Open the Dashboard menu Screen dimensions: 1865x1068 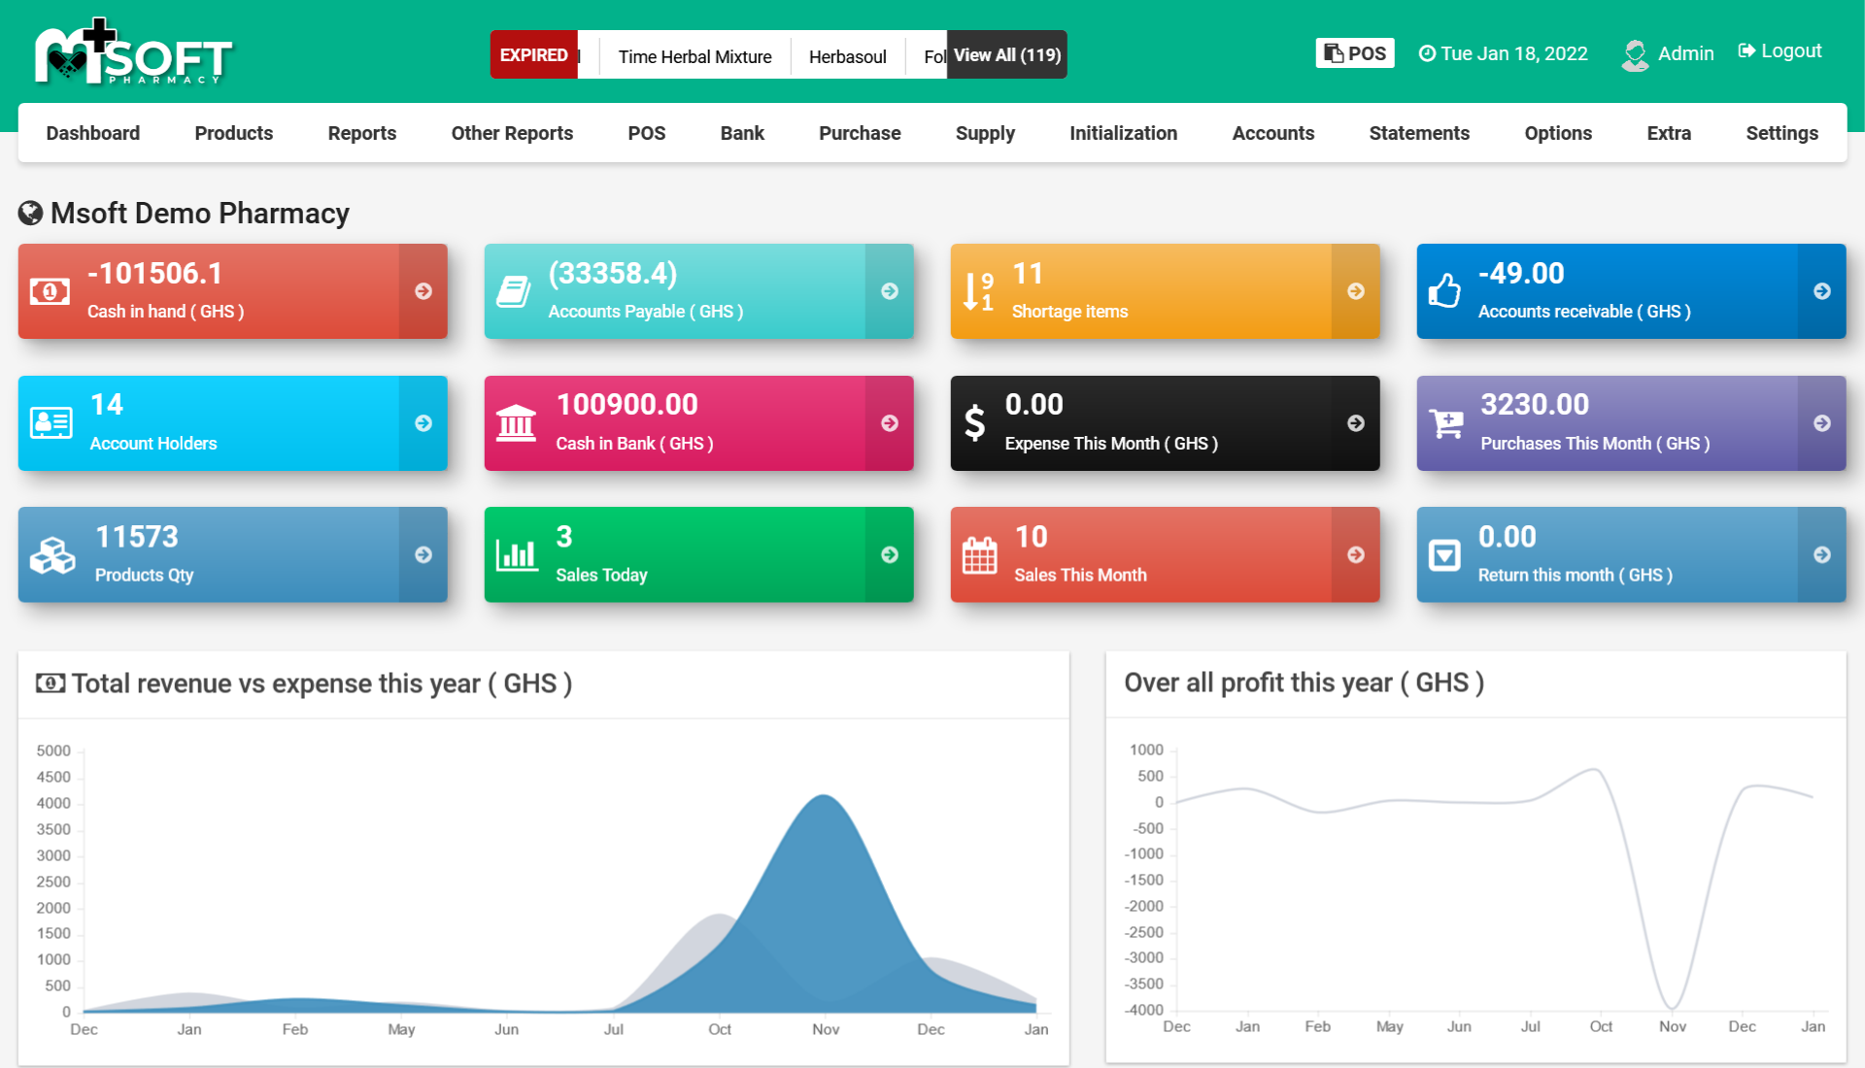(93, 133)
